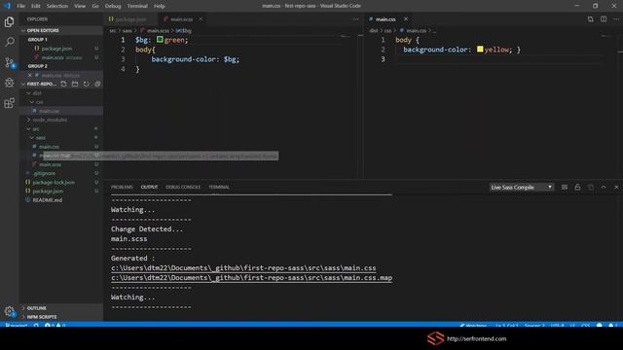The width and height of the screenshot is (623, 350).
Task: Open the Debug view in activity bar
Action: tap(9, 83)
